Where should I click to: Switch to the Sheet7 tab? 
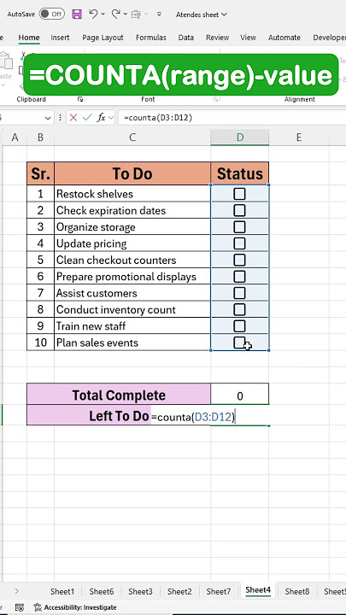[219, 591]
